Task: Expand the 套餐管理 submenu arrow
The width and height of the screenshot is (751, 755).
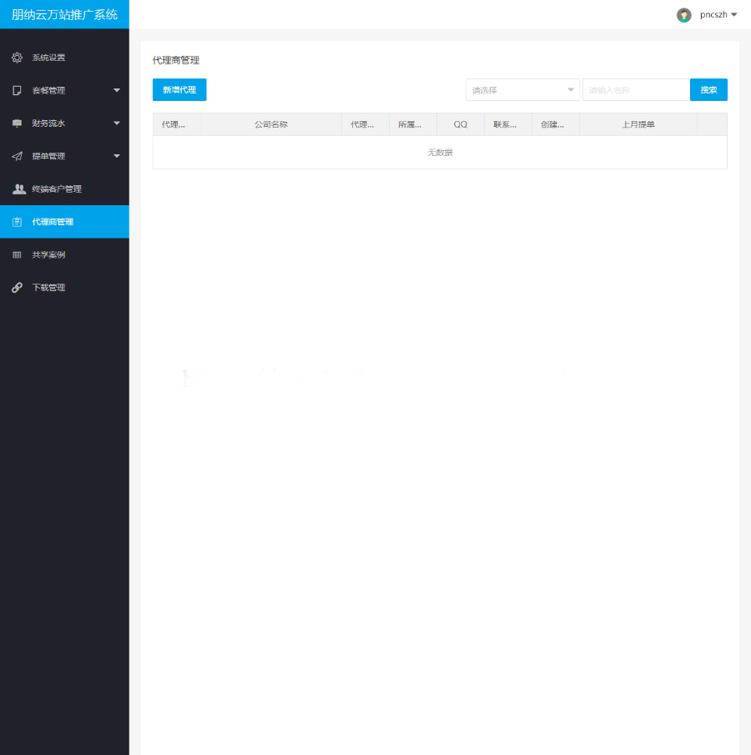Action: pyautogui.click(x=117, y=90)
